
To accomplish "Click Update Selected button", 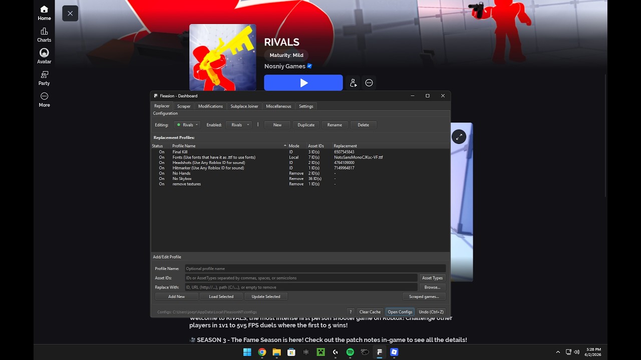I will [x=266, y=296].
